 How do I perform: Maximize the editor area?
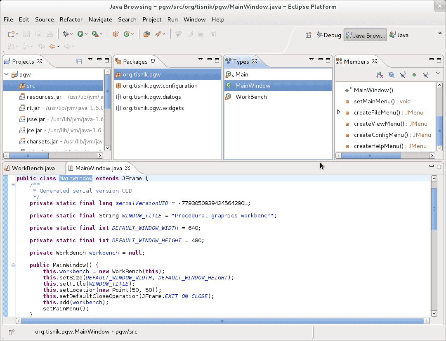(x=439, y=167)
